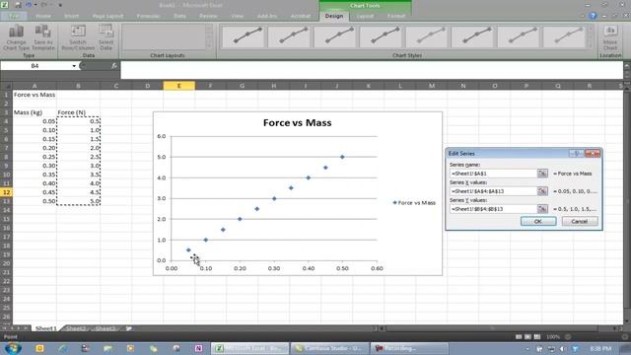
Task: Select column E header
Action: point(179,86)
